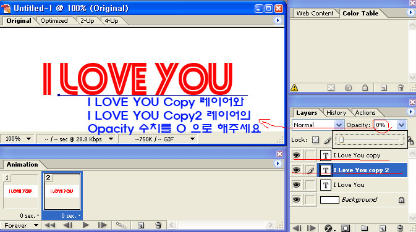The image size is (416, 232).
Task: Hide the I Love You layer
Action: click(296, 184)
